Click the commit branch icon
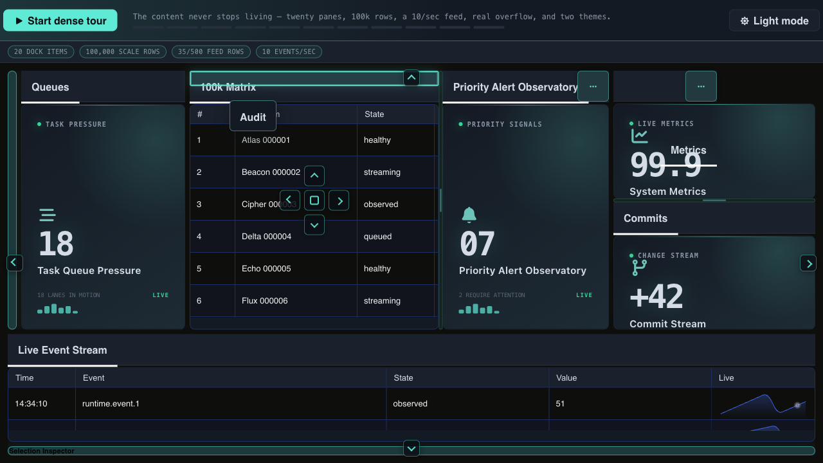 (x=639, y=268)
